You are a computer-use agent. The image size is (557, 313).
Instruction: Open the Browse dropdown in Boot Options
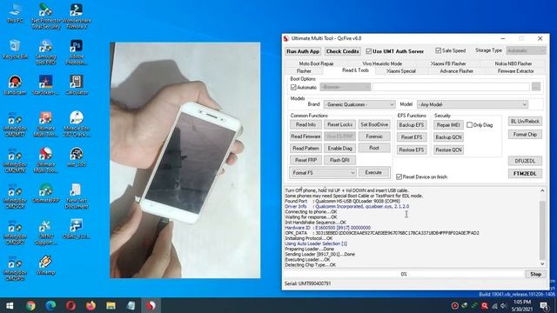pos(345,87)
